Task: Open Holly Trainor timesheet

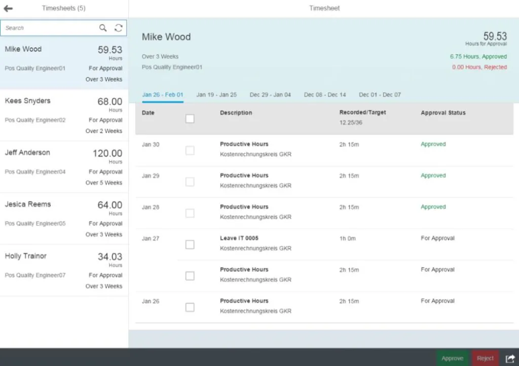Action: (x=64, y=270)
